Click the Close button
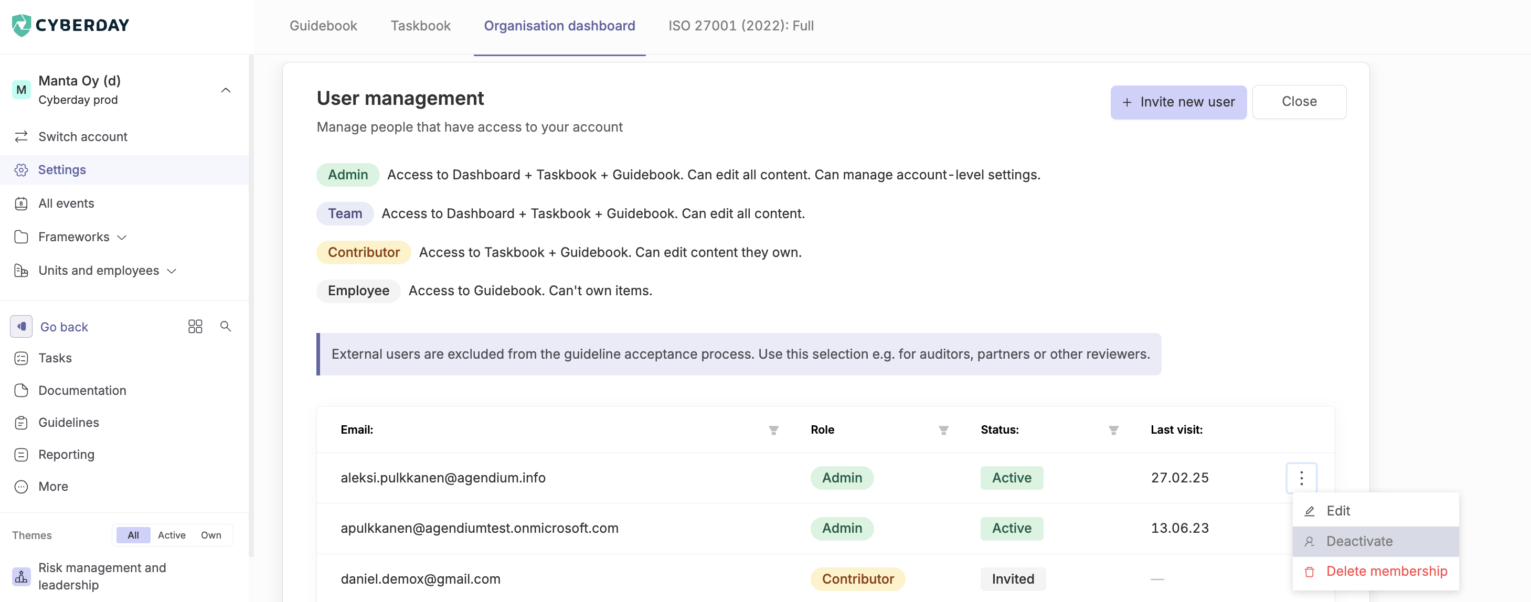 tap(1299, 102)
